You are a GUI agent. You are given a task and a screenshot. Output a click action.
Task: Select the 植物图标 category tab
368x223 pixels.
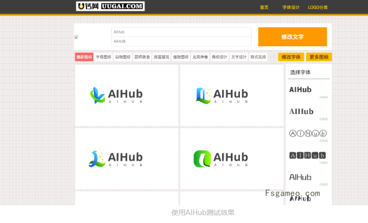click(181, 57)
